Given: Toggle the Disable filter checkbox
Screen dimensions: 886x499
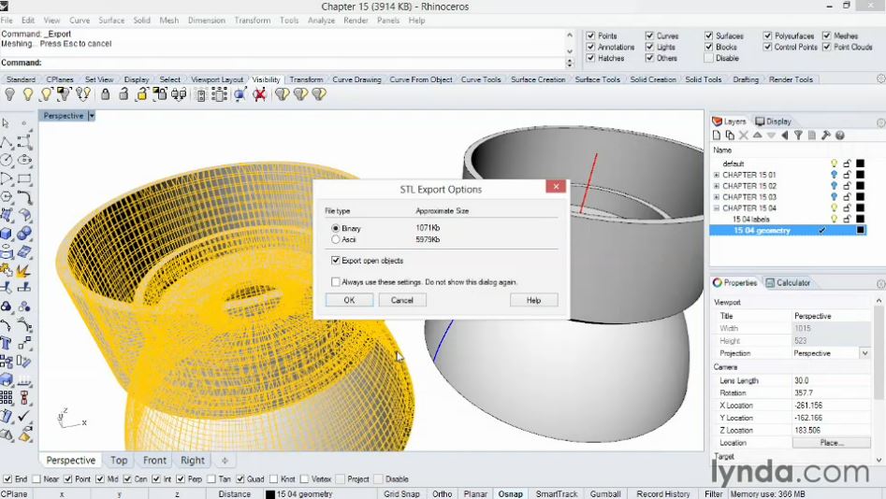Looking at the screenshot, I should [708, 58].
